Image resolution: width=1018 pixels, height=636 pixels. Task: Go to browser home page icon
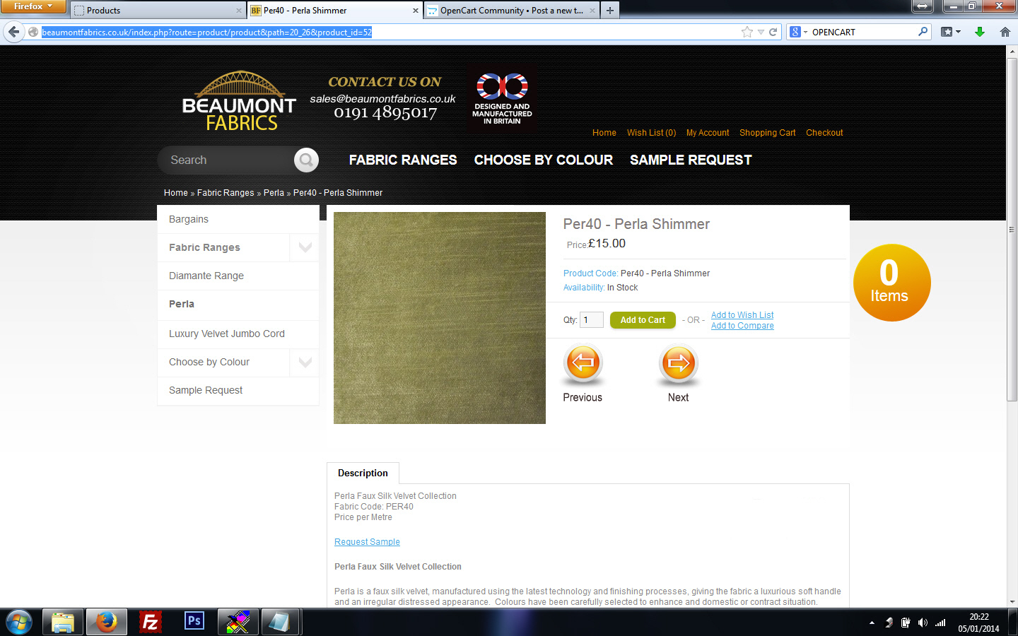point(1005,32)
